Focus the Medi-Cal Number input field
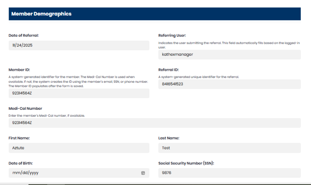This screenshot has height=185, width=311. (x=155, y=123)
